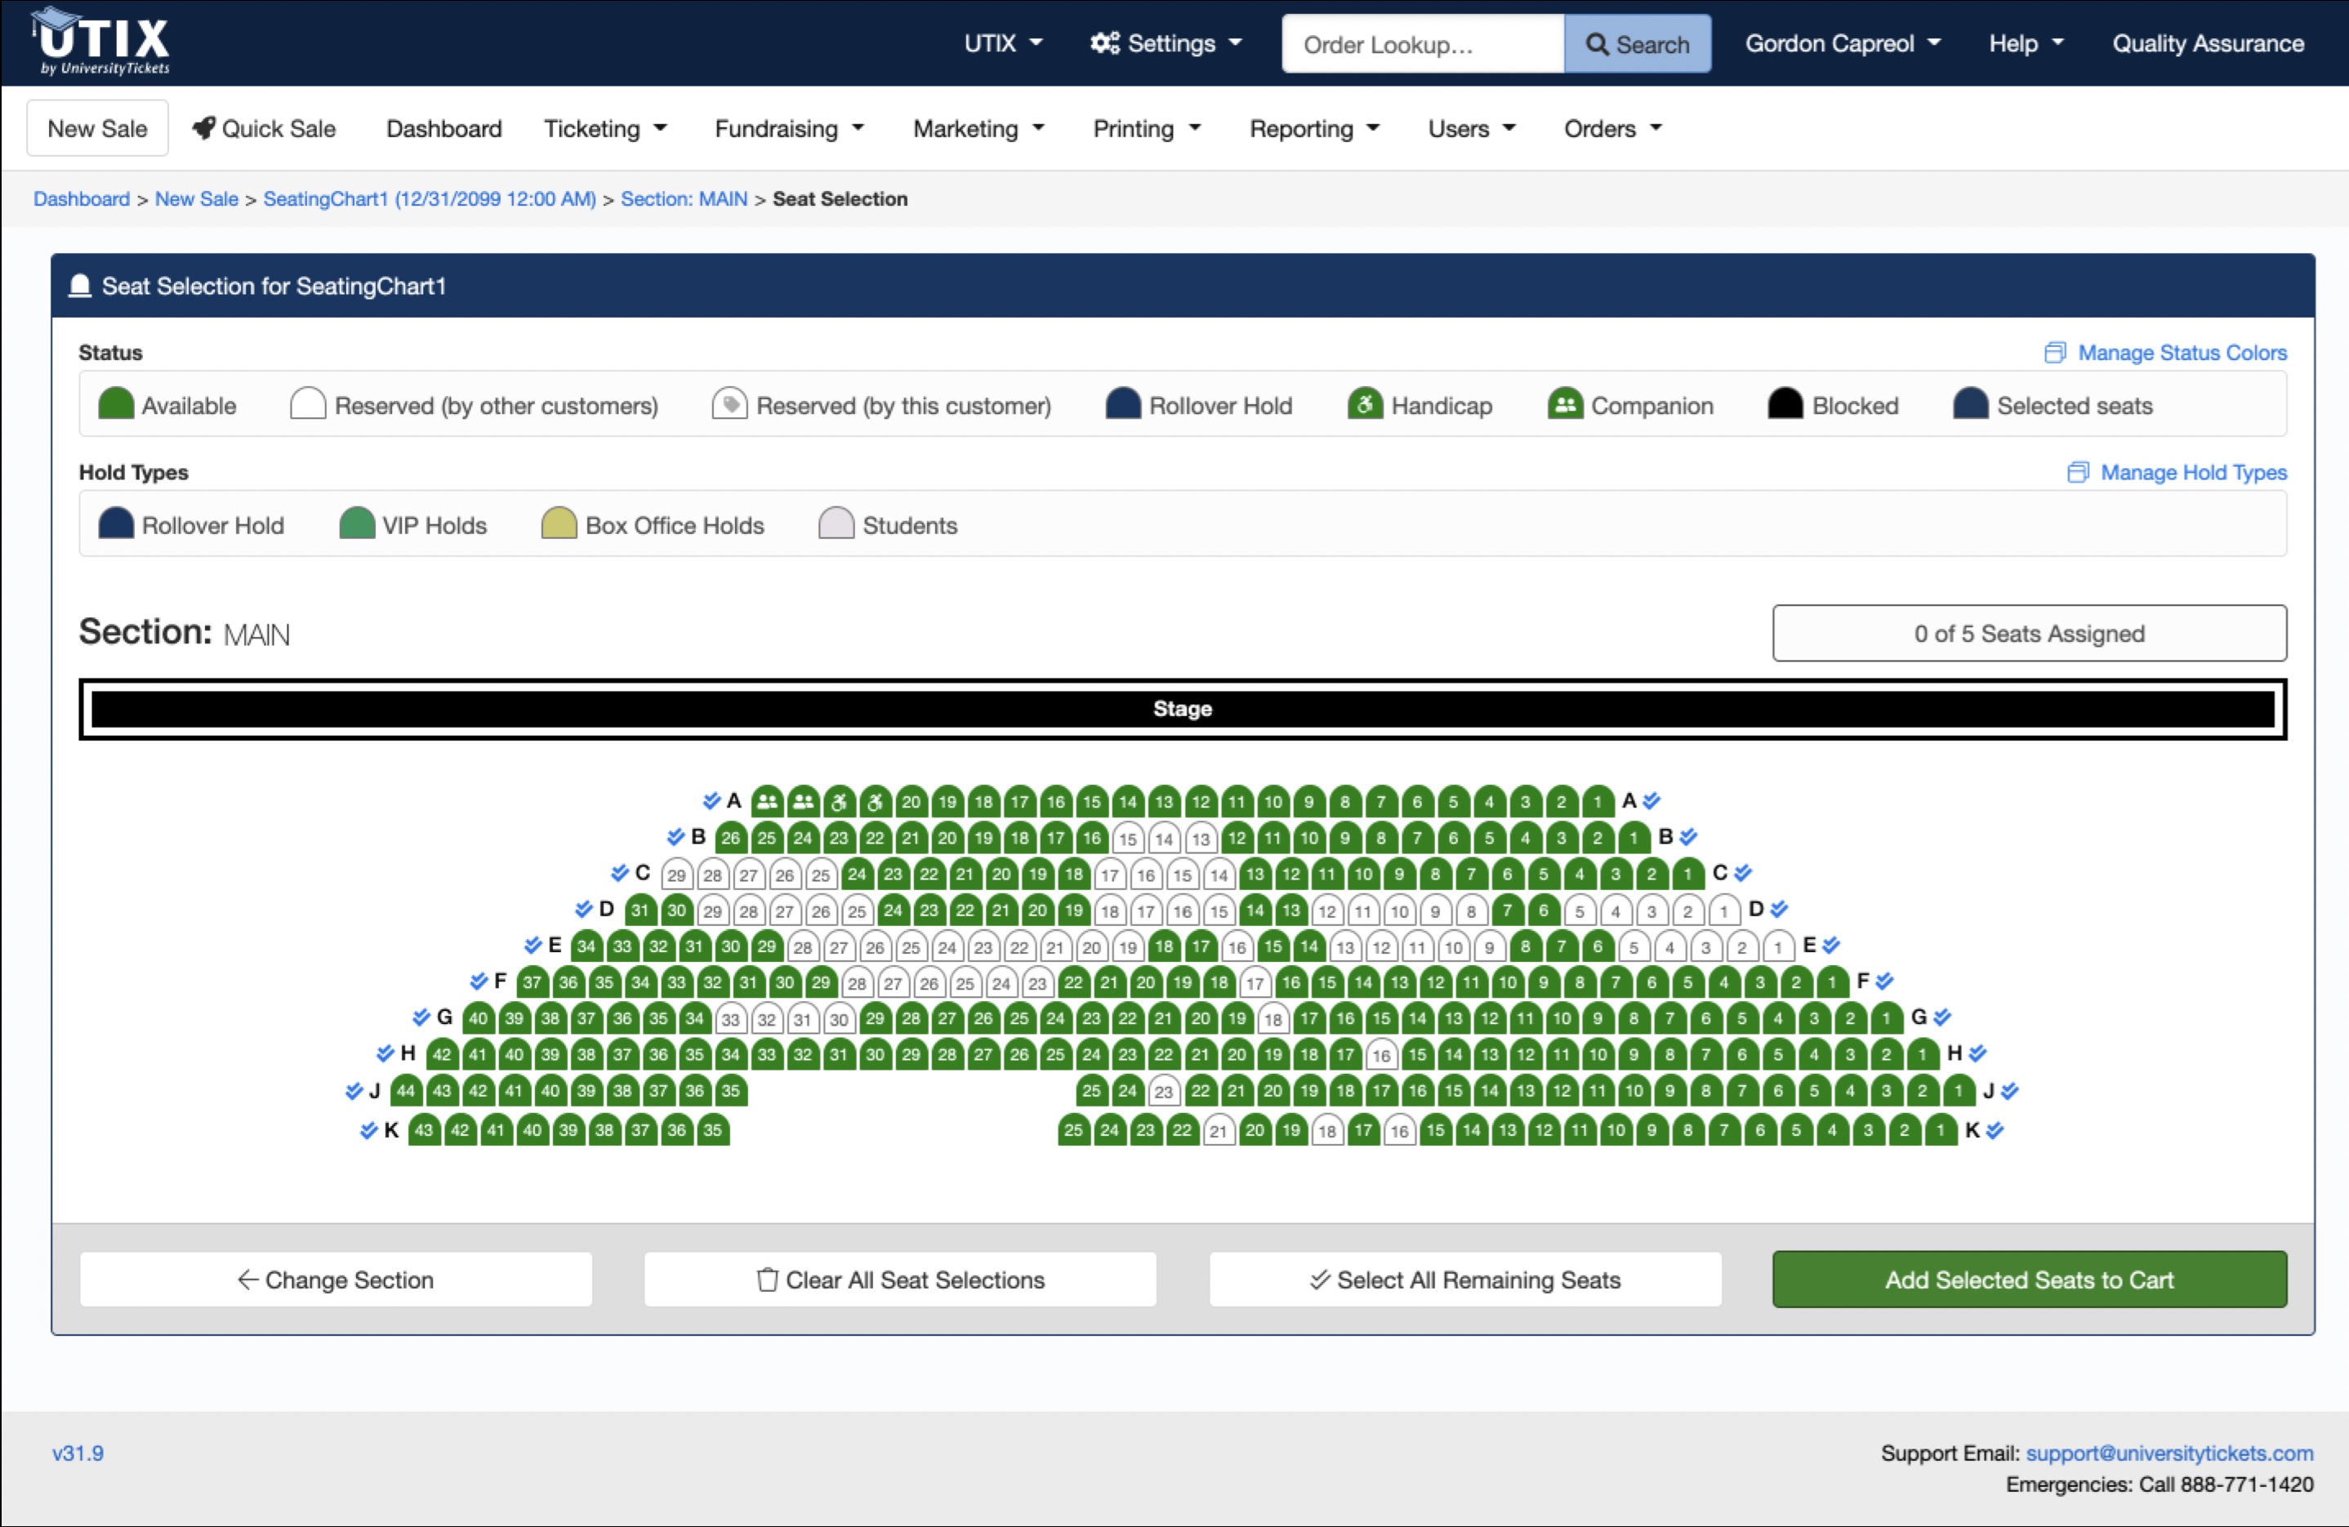Screen dimensions: 2349x1527
Task: Open the Reporting dropdown menu
Action: coord(1313,128)
